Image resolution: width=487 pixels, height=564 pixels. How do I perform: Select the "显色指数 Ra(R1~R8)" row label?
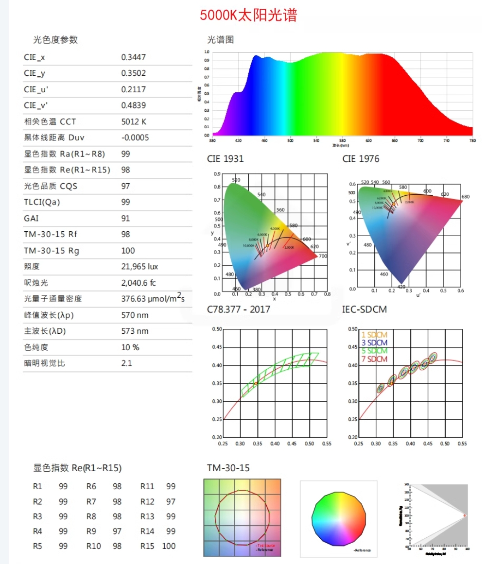point(65,154)
